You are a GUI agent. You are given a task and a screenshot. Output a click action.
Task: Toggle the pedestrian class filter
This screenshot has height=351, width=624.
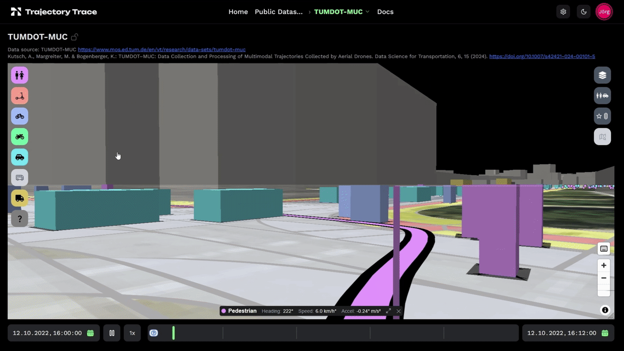click(19, 75)
